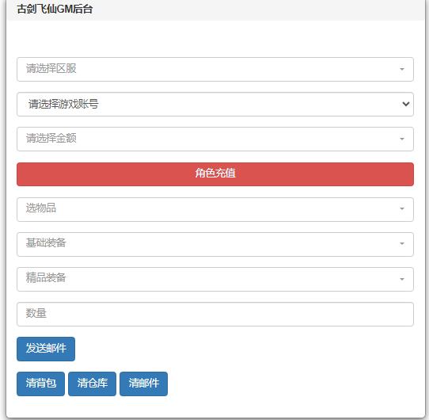Open the 请选择区服 server dropdown

(215, 69)
